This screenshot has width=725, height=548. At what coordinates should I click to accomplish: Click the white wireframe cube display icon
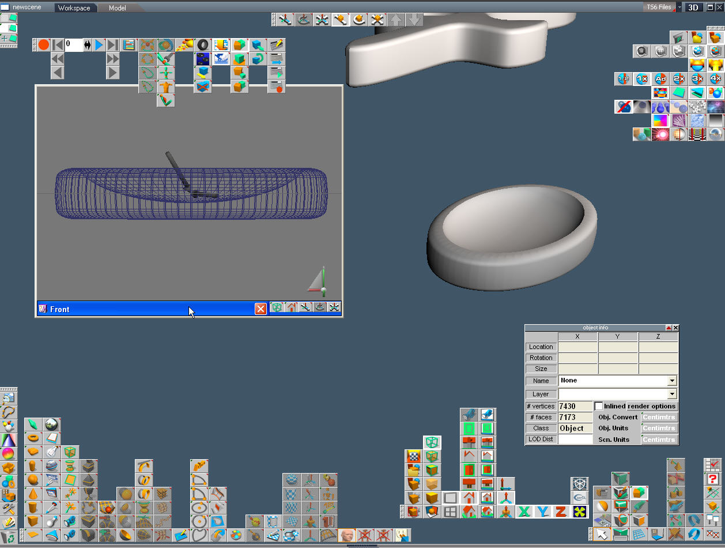point(579,483)
